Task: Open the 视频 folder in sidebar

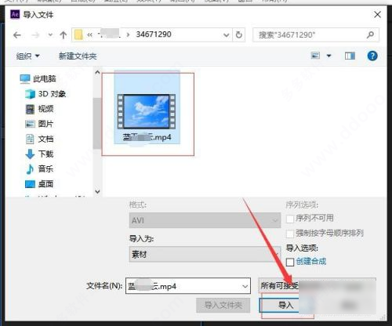Action: pyautogui.click(x=39, y=109)
